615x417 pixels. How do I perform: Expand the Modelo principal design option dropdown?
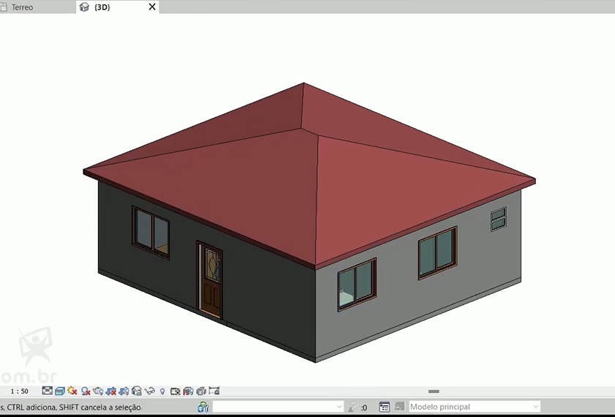(x=535, y=407)
